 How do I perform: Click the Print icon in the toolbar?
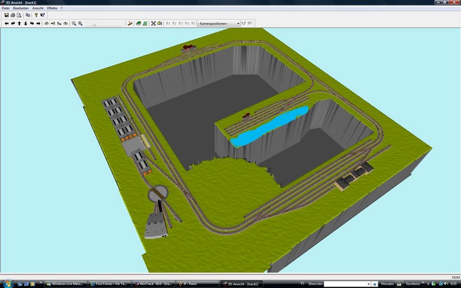(x=13, y=15)
